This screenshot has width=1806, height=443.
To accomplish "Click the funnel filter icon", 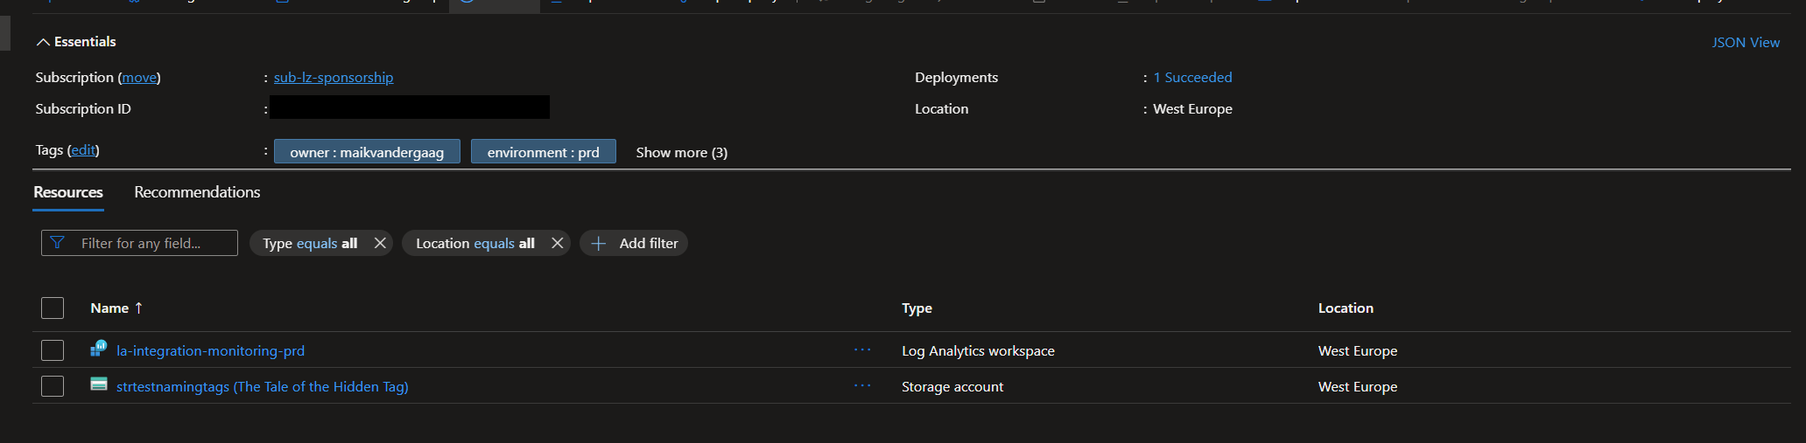I will (58, 243).
